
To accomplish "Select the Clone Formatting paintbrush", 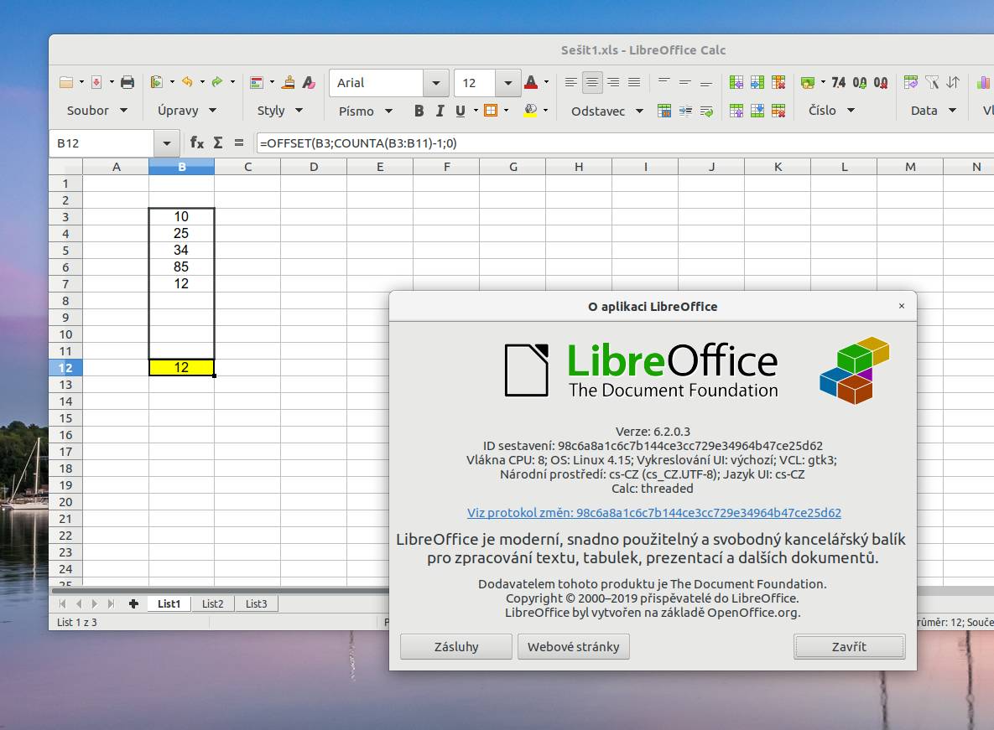I will (289, 82).
